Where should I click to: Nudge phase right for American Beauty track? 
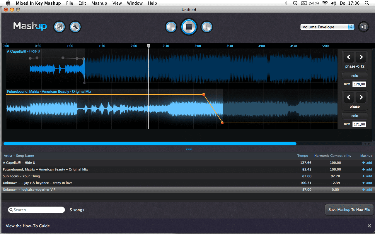(361, 97)
